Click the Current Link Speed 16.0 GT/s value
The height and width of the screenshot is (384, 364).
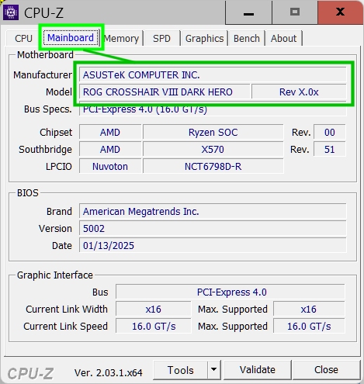click(154, 327)
